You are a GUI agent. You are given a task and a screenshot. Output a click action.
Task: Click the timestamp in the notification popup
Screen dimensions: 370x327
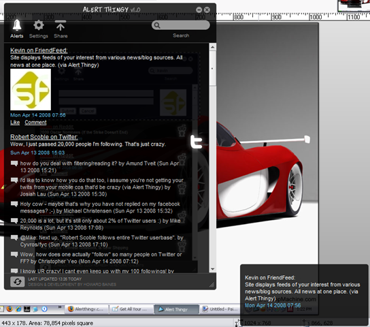click(x=273, y=305)
